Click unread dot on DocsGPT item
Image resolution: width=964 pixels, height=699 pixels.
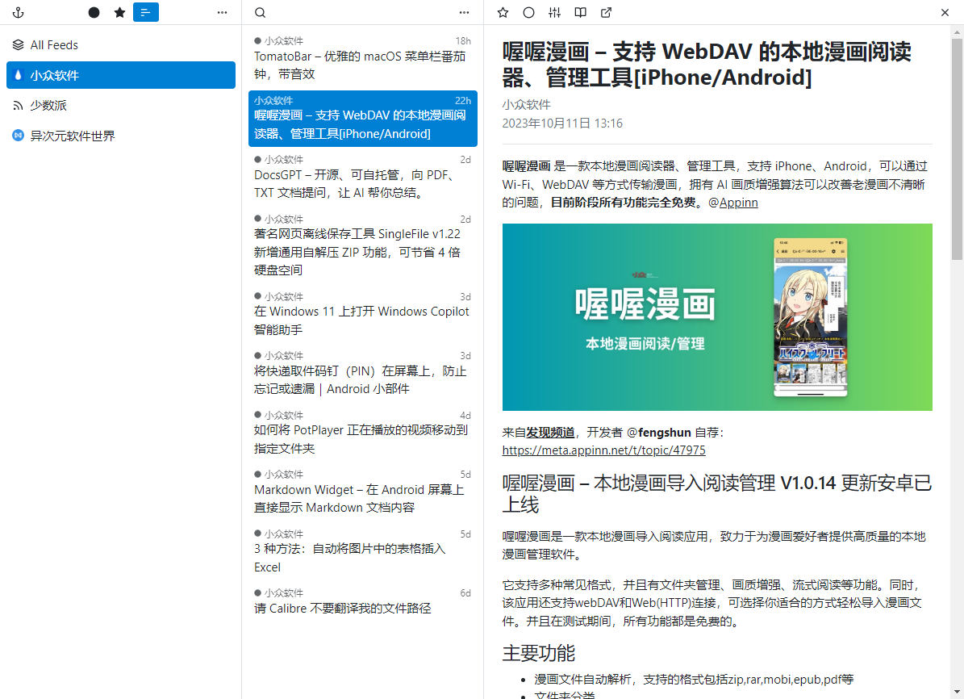pyautogui.click(x=257, y=159)
